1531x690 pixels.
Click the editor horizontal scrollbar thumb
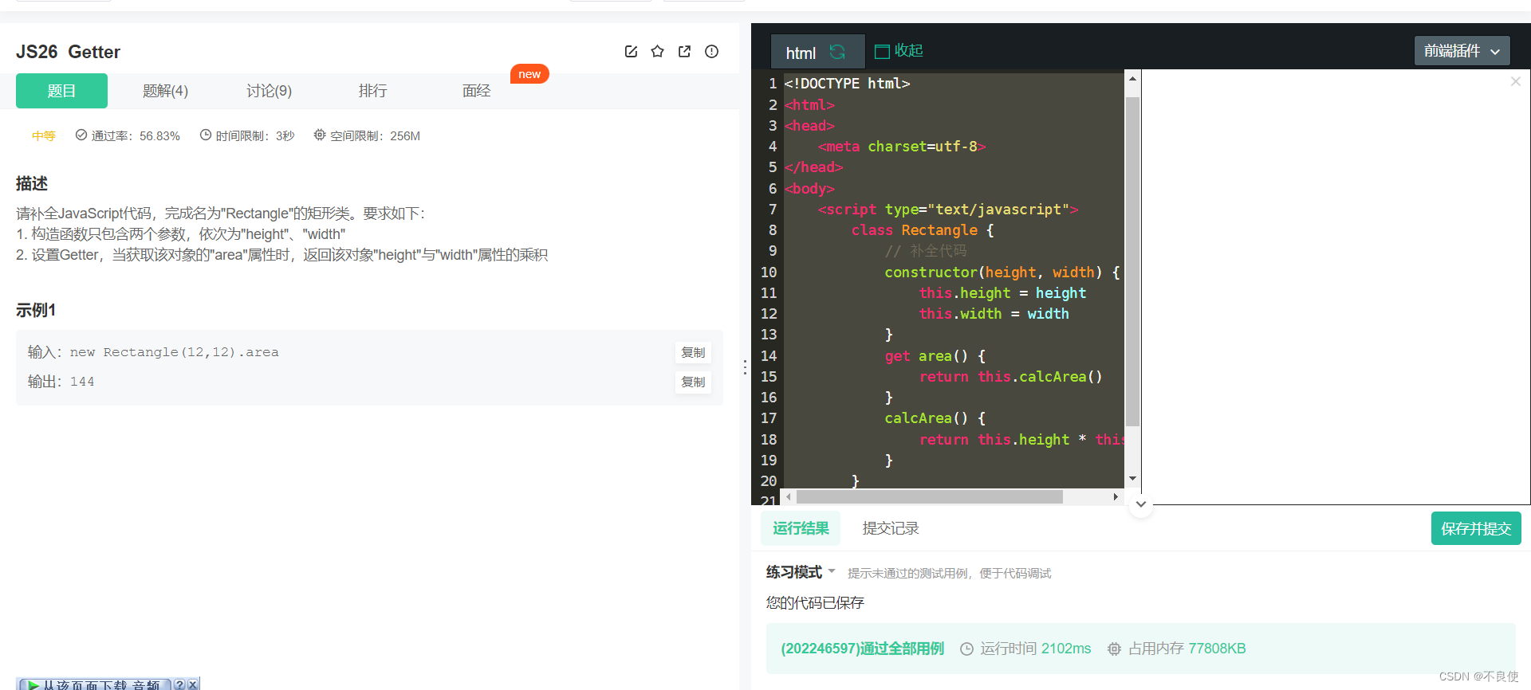point(930,497)
